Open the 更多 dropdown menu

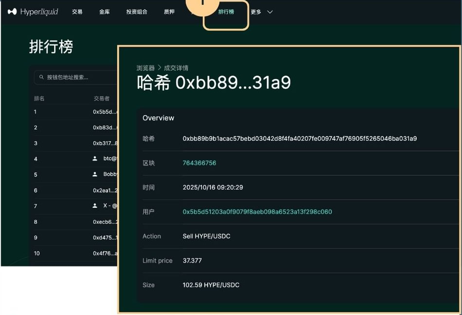[255, 11]
